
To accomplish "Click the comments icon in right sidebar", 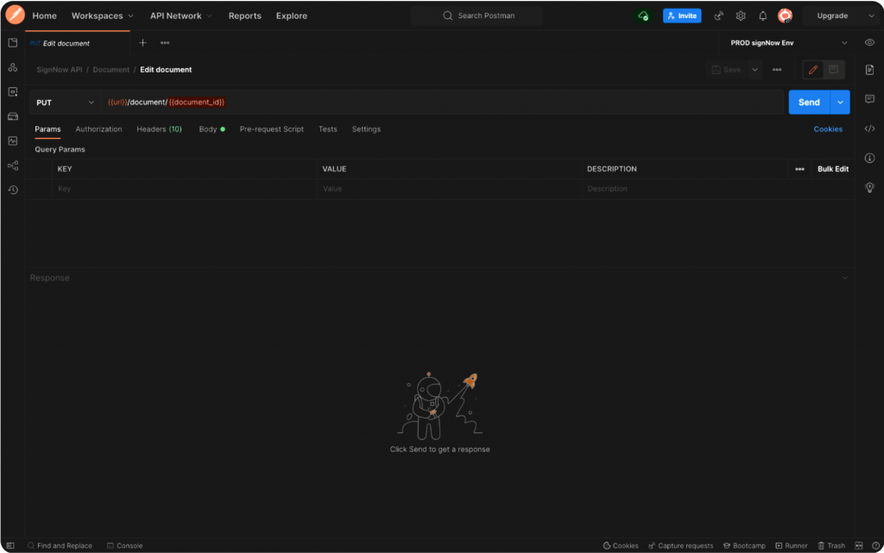I will (869, 99).
